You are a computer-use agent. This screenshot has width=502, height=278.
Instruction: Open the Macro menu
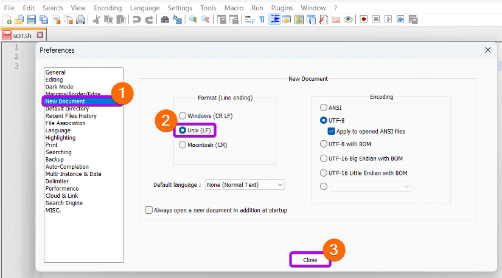click(234, 8)
